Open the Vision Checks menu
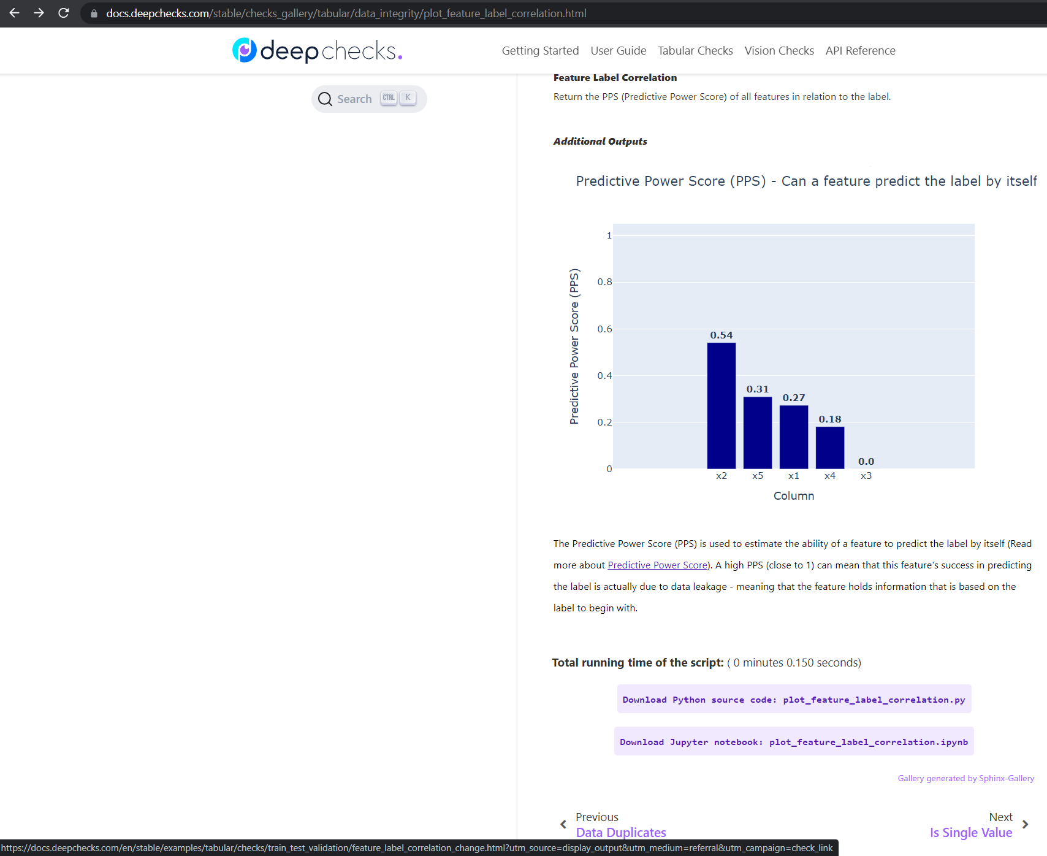 tap(779, 50)
